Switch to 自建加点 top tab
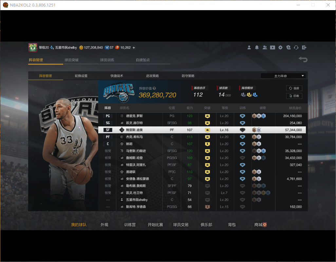The width and height of the screenshot is (336, 262). pyautogui.click(x=143, y=60)
